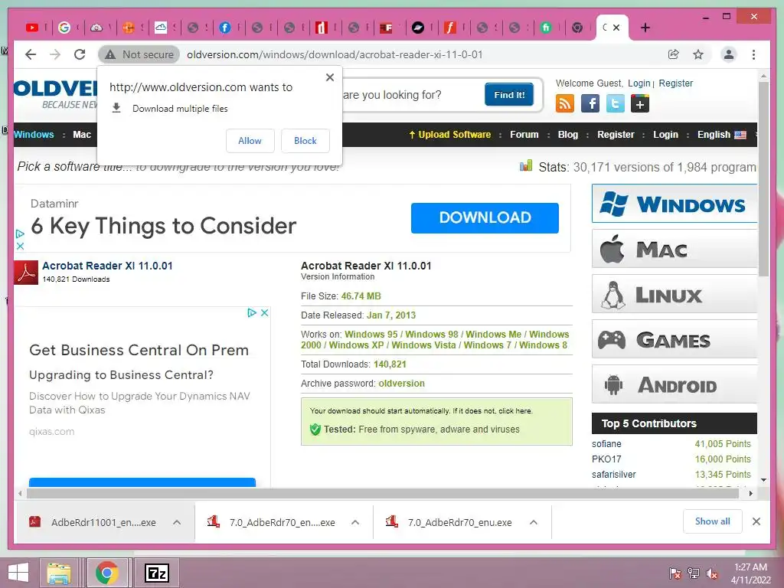Switch to the tab with white 'd' on red icon

point(322,28)
